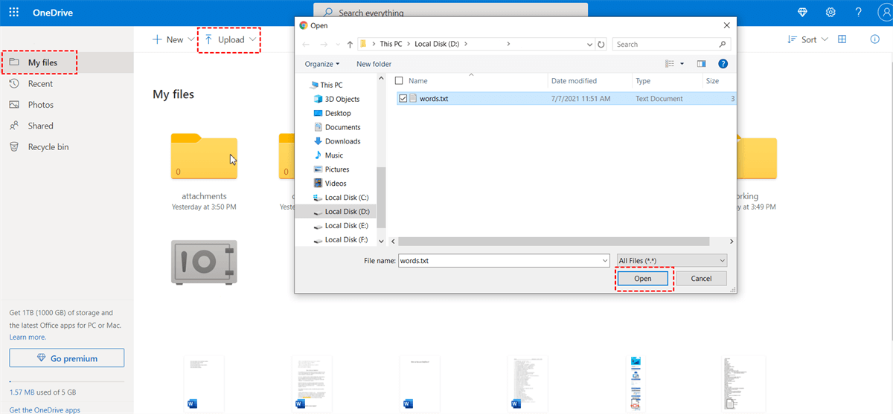Open the app launcher waffle icon

(15, 13)
